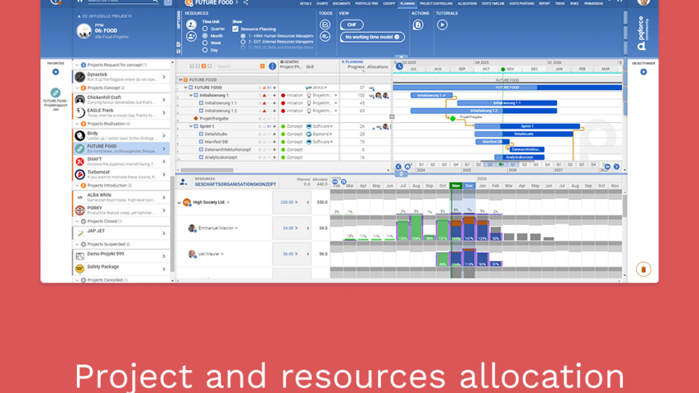Click the CHF currency button
699x393 pixels.
[352, 25]
